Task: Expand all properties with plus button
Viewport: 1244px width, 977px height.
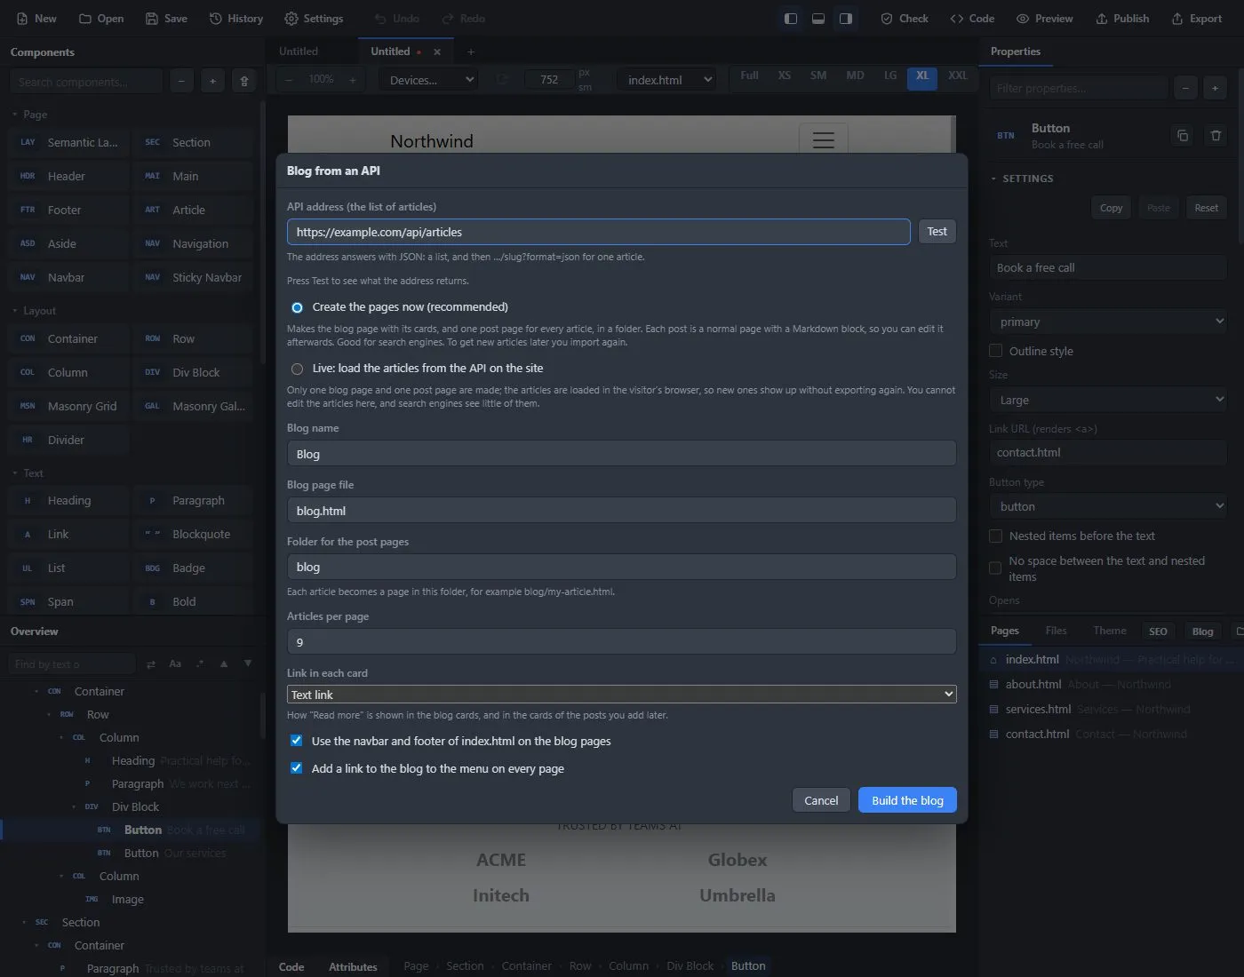Action: click(1216, 88)
